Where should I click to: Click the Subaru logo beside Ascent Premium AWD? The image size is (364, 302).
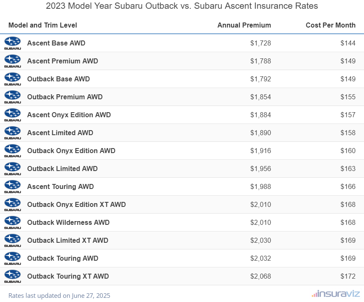[13, 61]
